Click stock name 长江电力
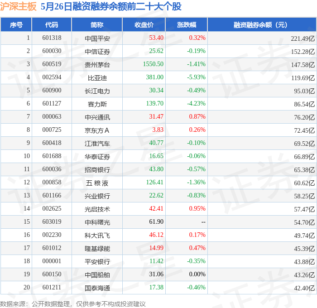 click(97, 91)
